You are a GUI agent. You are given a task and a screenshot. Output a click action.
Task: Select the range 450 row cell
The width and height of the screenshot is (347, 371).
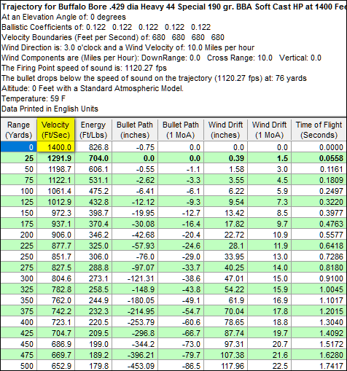(19, 344)
